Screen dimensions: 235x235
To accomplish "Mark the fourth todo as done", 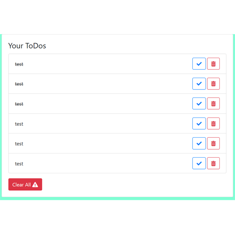I will (199, 124).
